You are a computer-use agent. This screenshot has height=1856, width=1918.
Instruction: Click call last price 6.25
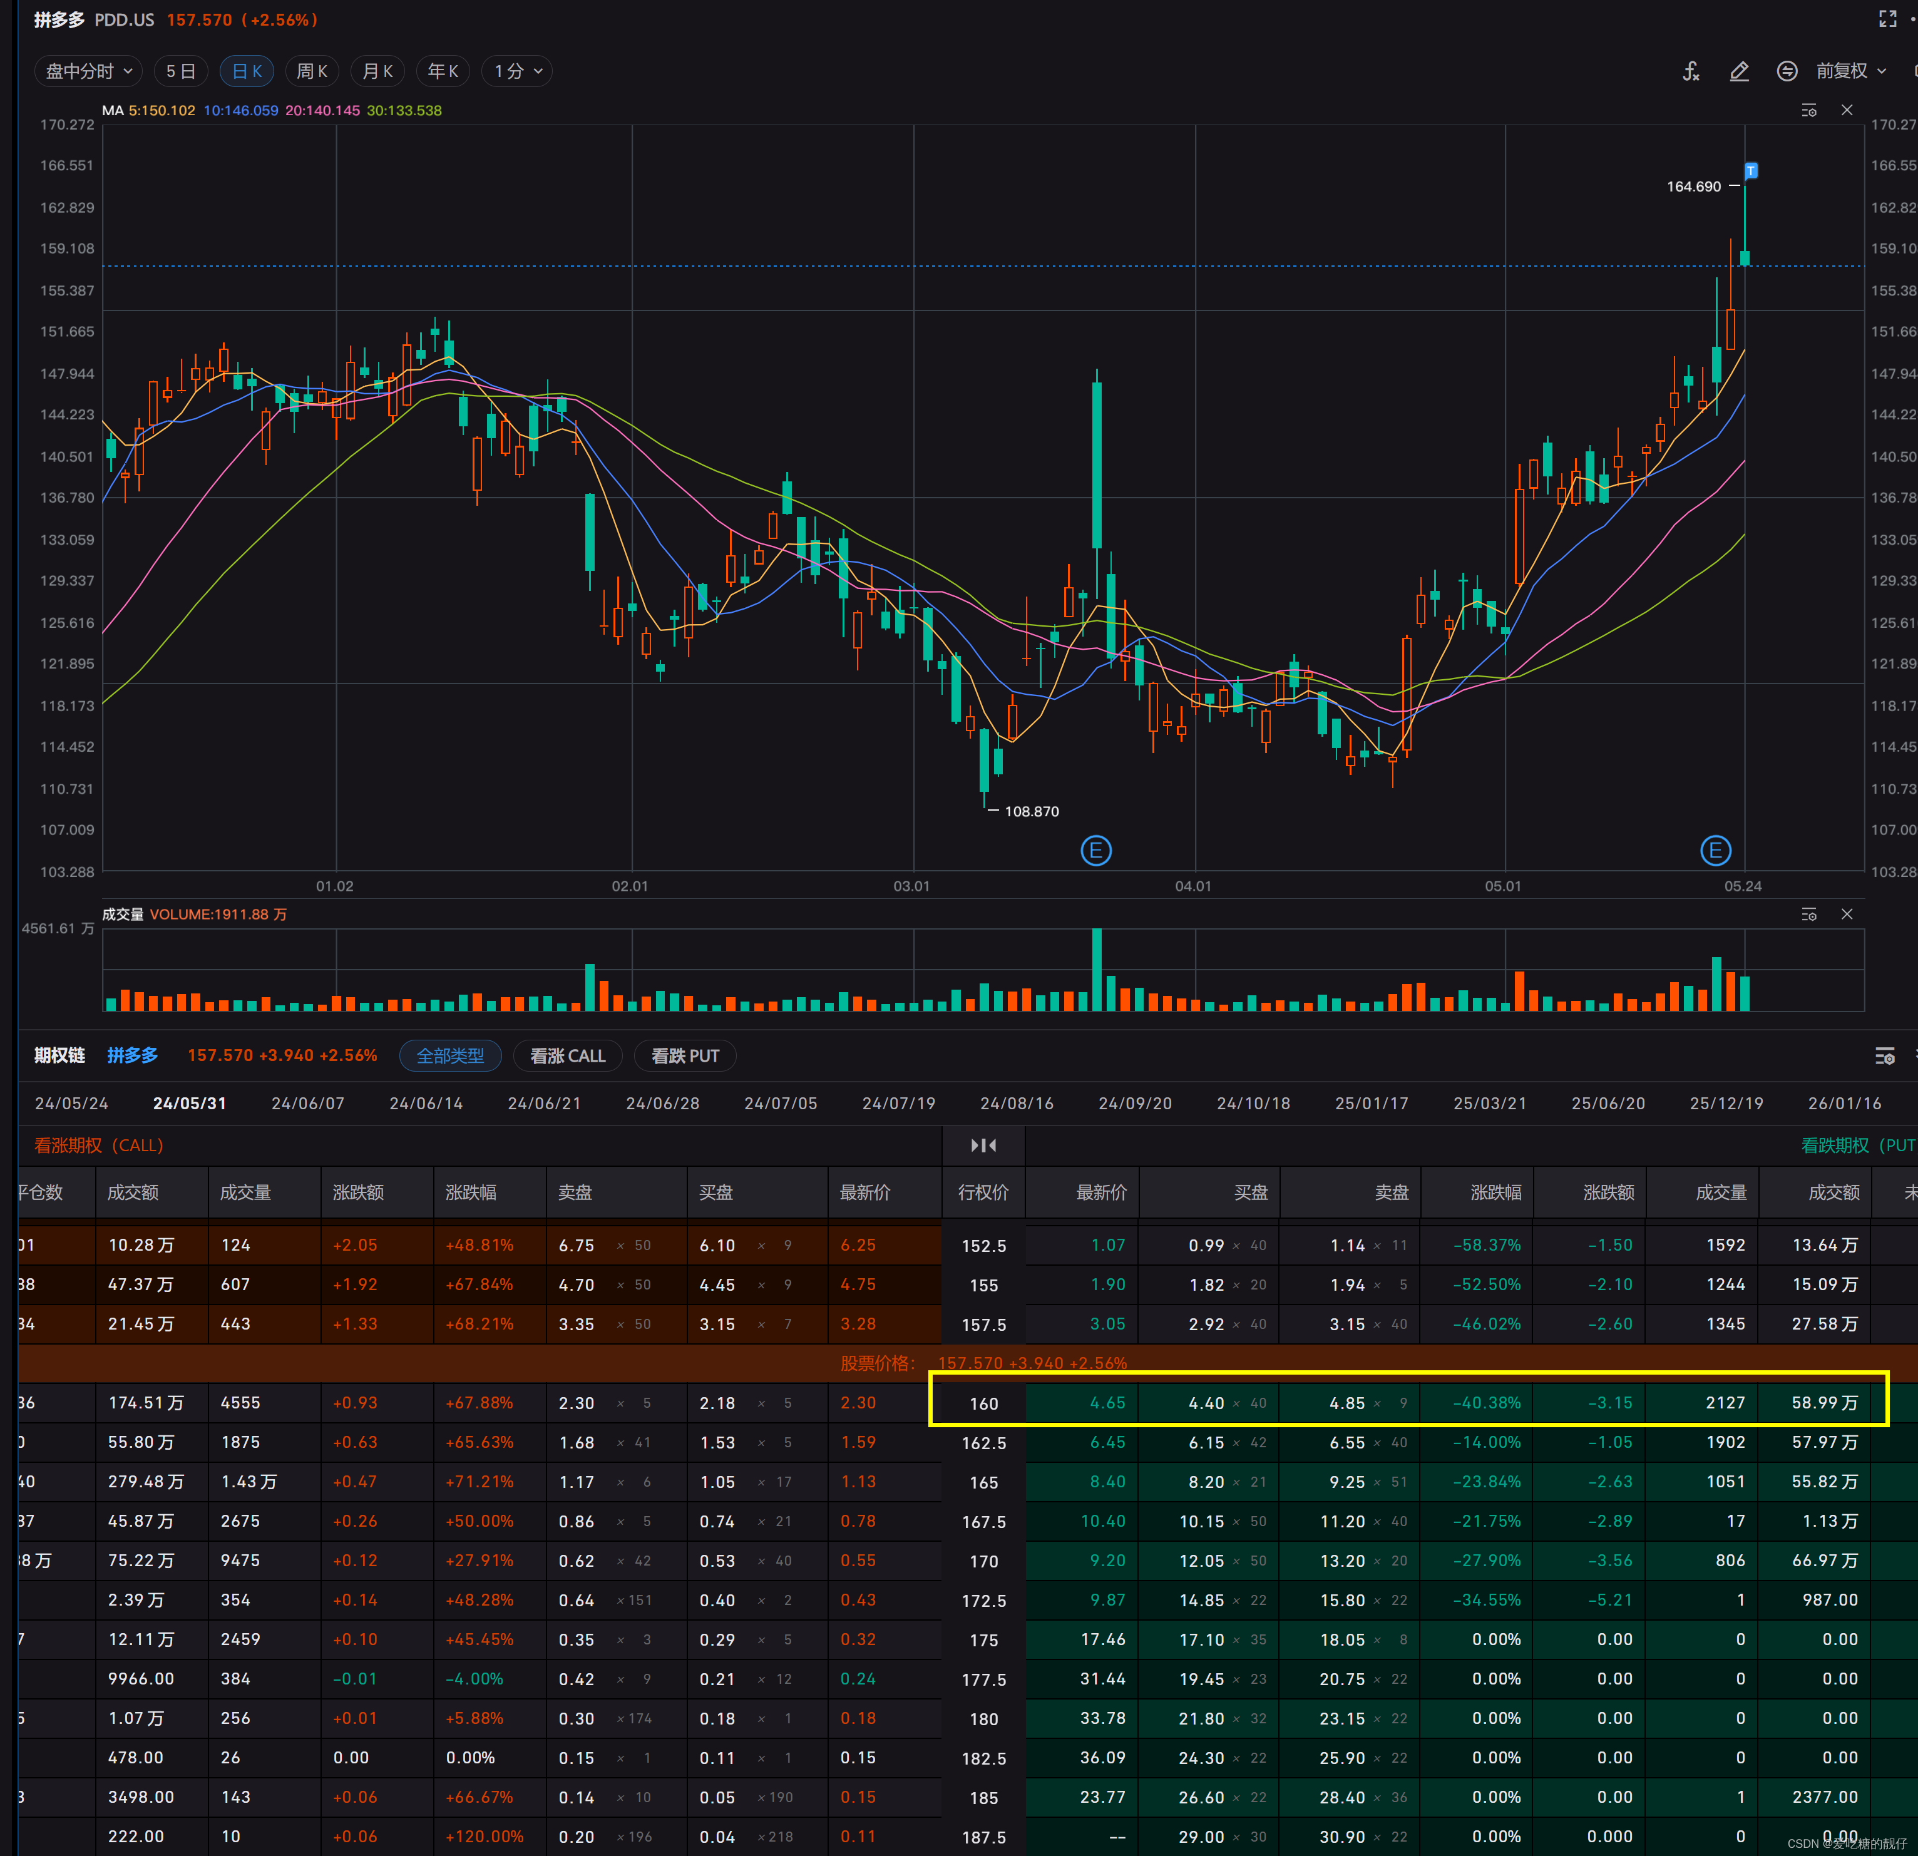point(858,1246)
